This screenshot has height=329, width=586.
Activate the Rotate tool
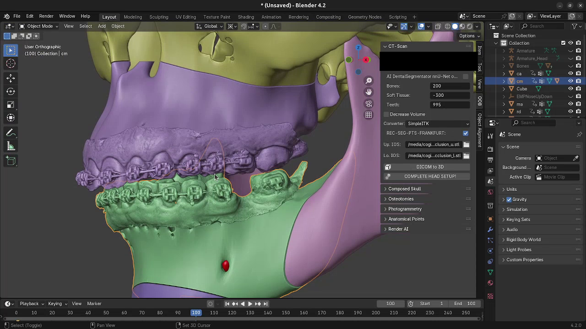(11, 91)
